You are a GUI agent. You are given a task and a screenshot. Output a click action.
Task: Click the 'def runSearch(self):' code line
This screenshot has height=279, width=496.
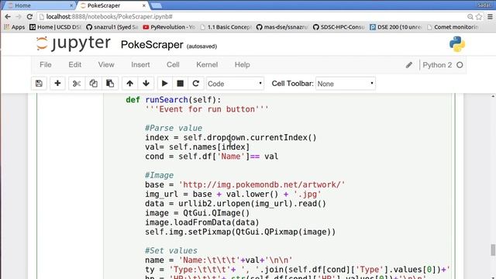click(x=174, y=100)
